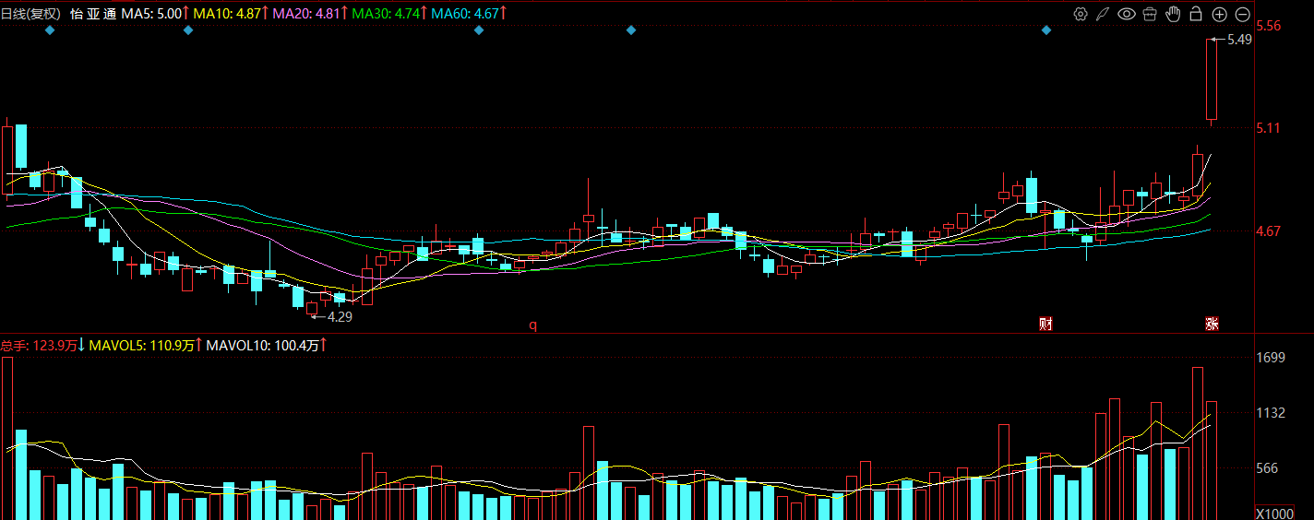Select the MA30: 4.74 indicator label
Image resolution: width=1314 pixels, height=520 pixels.
390,14
